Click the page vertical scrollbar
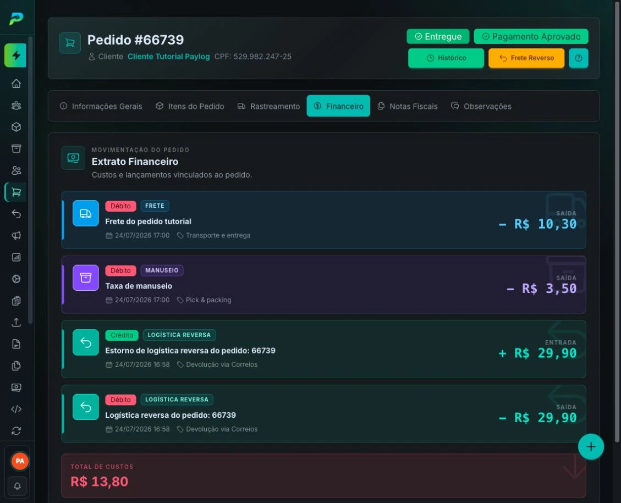Image resolution: width=621 pixels, height=503 pixels. pyautogui.click(x=618, y=222)
